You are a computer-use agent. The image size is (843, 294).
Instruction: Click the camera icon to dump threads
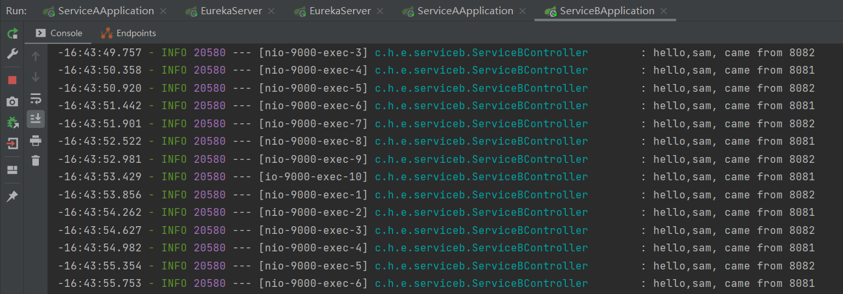(x=12, y=101)
